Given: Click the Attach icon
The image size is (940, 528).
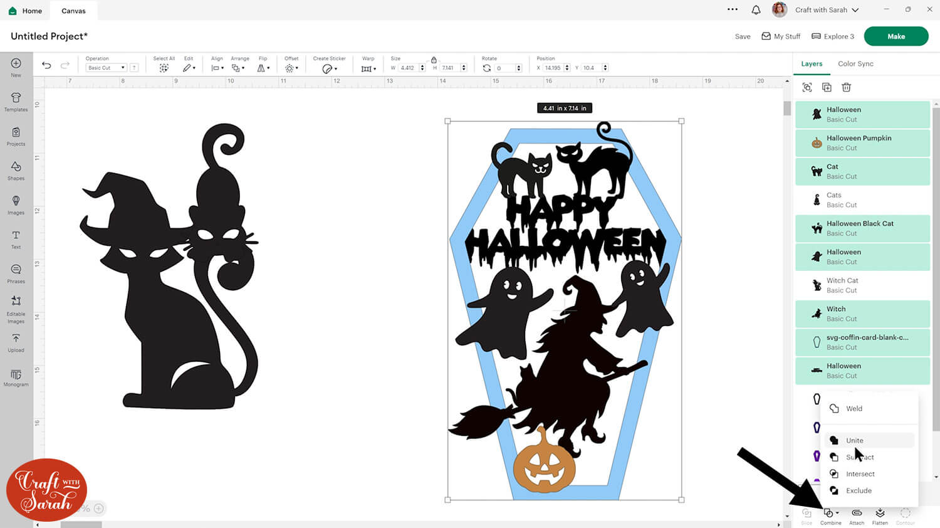Looking at the screenshot, I should pos(857,515).
